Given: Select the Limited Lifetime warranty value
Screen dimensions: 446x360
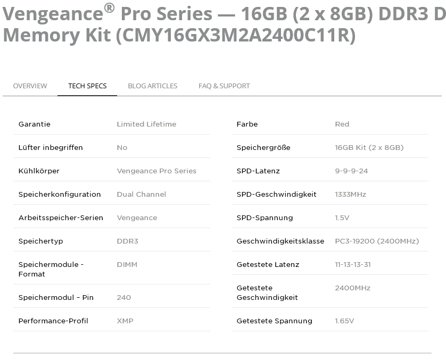Looking at the screenshot, I should [146, 124].
